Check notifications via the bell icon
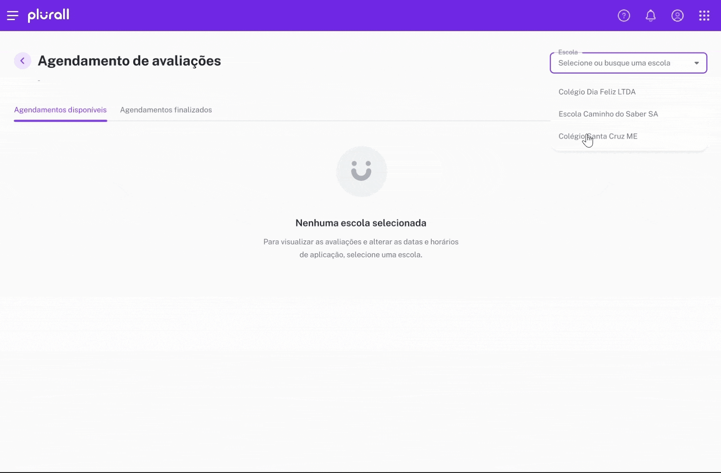 coord(650,15)
